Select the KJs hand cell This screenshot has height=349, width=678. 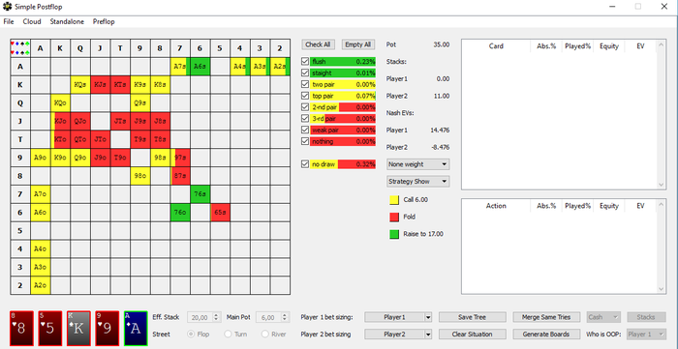(101, 85)
